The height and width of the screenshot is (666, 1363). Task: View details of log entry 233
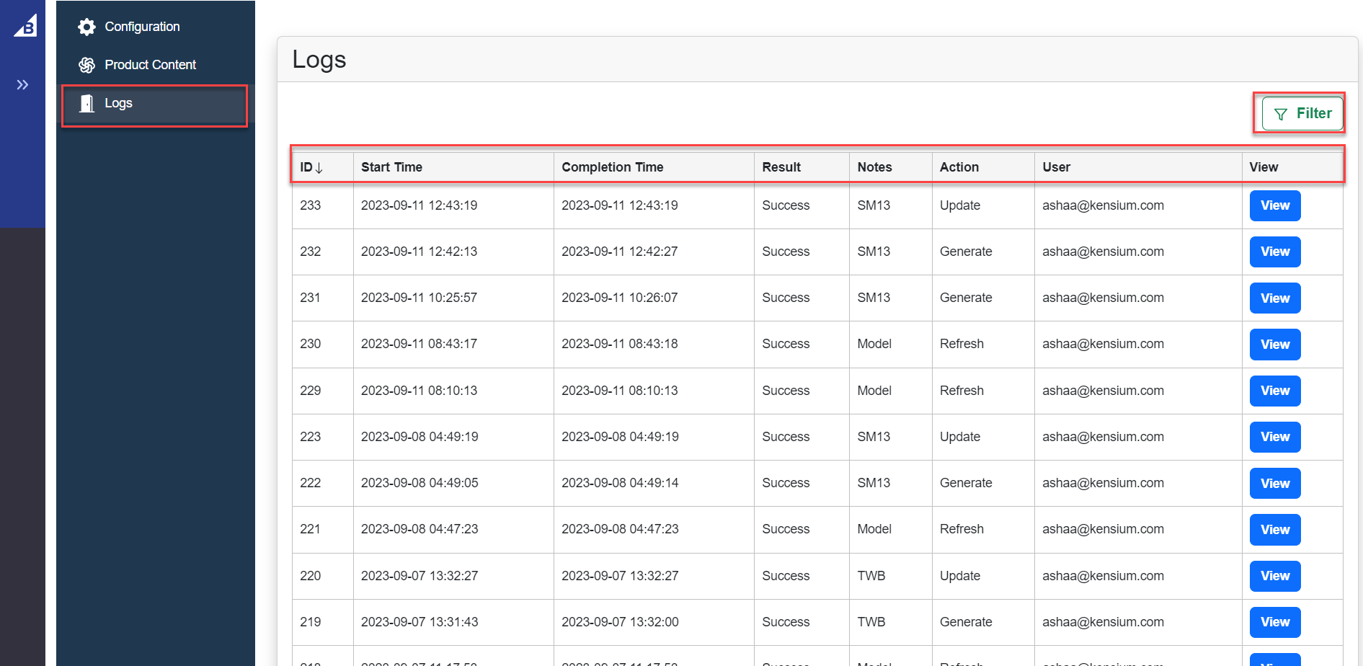1274,205
